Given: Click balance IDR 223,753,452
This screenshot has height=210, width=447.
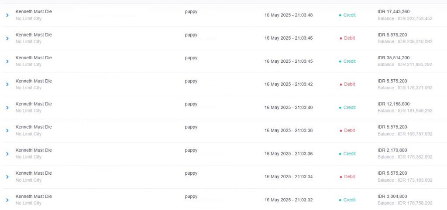Looking at the screenshot, I should [405, 18].
